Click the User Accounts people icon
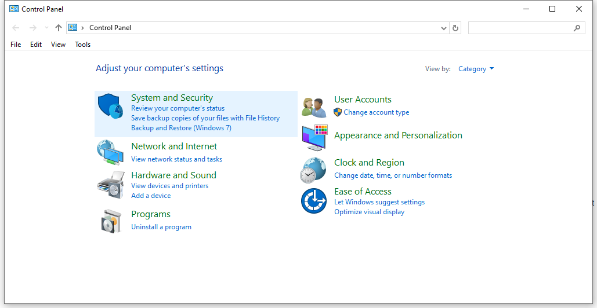 (314, 107)
